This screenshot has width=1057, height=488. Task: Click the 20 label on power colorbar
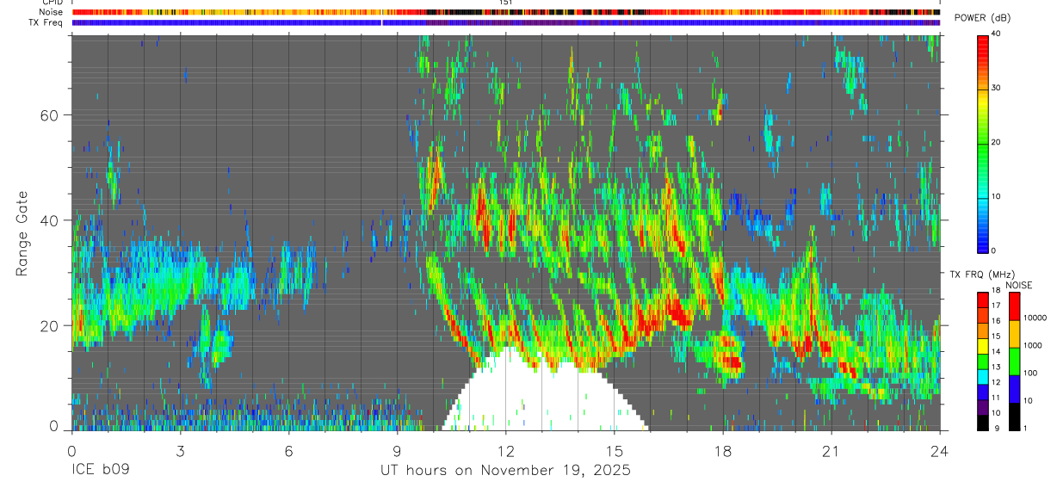(996, 142)
